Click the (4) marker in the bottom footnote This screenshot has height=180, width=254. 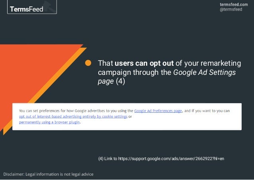pyautogui.click(x=101, y=159)
